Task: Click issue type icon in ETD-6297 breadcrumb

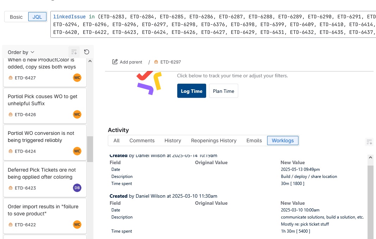Action: pos(156,62)
